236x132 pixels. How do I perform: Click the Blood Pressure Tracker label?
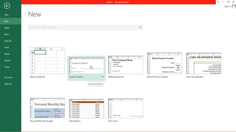tap(157, 77)
